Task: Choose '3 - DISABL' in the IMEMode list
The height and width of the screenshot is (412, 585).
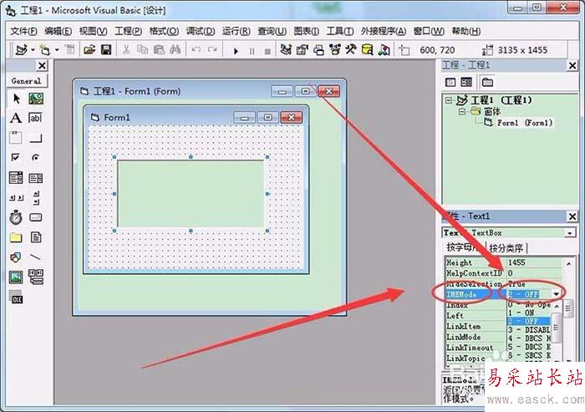Action: tap(528, 330)
